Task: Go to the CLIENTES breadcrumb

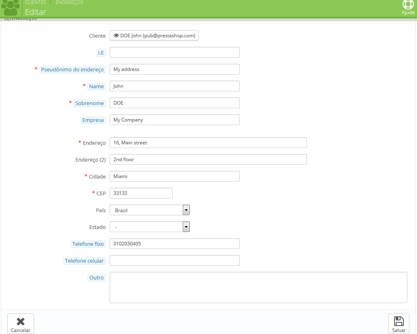Action: [35, 2]
